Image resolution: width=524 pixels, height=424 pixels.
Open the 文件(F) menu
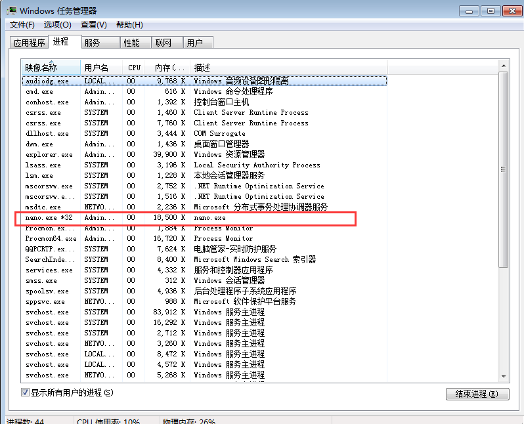[x=22, y=25]
